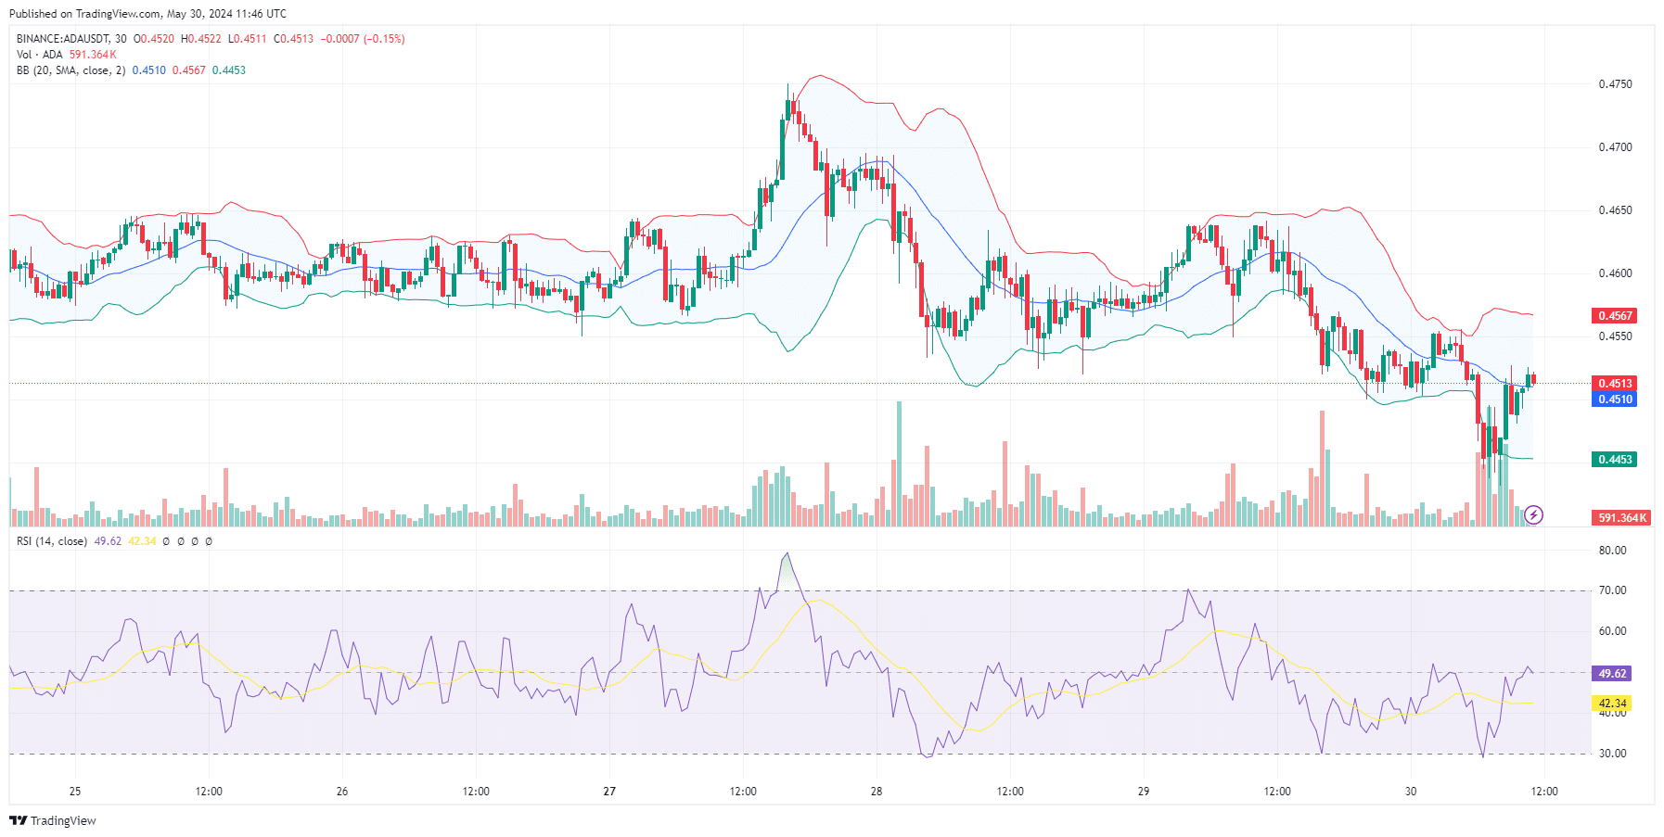Click the H0.4522 high price value
Screen dimensions: 1664x837
(x=201, y=39)
